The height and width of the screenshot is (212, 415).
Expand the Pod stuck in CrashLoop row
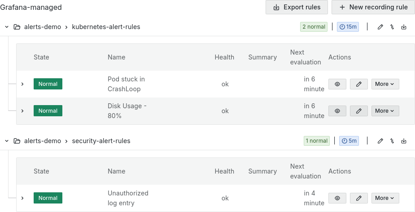(22, 84)
